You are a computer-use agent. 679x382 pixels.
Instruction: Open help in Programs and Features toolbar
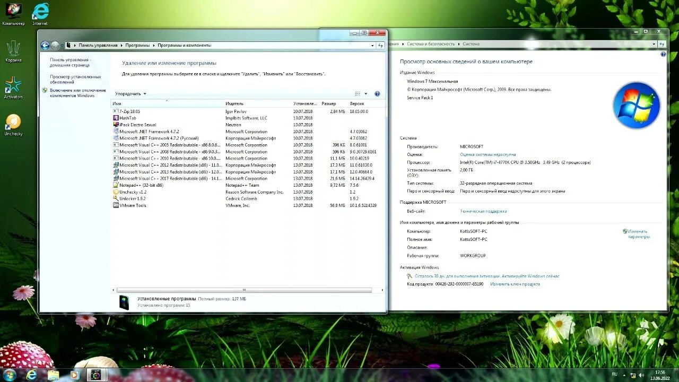377,94
